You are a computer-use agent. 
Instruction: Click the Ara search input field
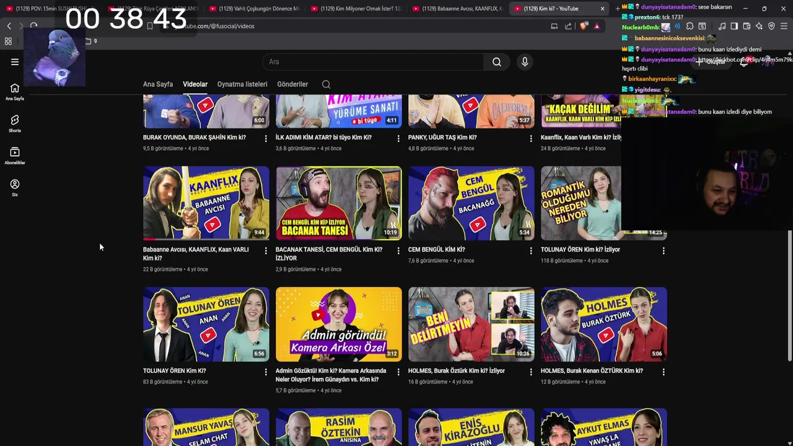pyautogui.click(x=373, y=62)
